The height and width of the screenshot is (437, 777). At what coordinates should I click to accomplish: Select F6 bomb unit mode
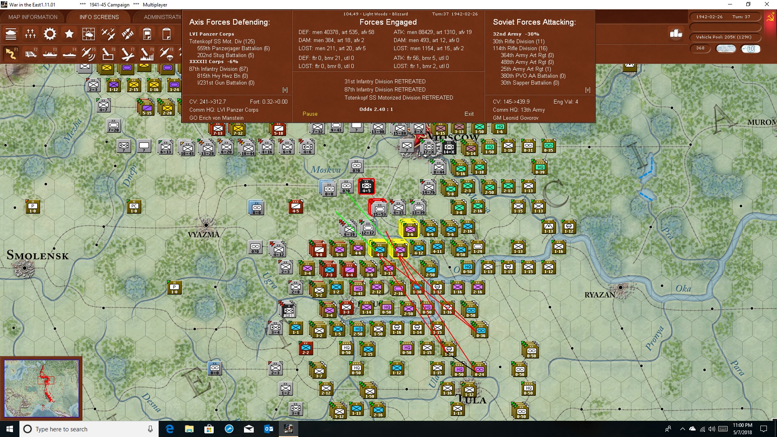click(x=108, y=53)
